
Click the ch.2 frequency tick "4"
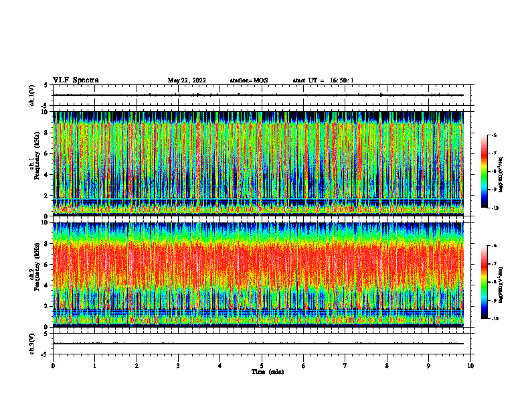46,285
